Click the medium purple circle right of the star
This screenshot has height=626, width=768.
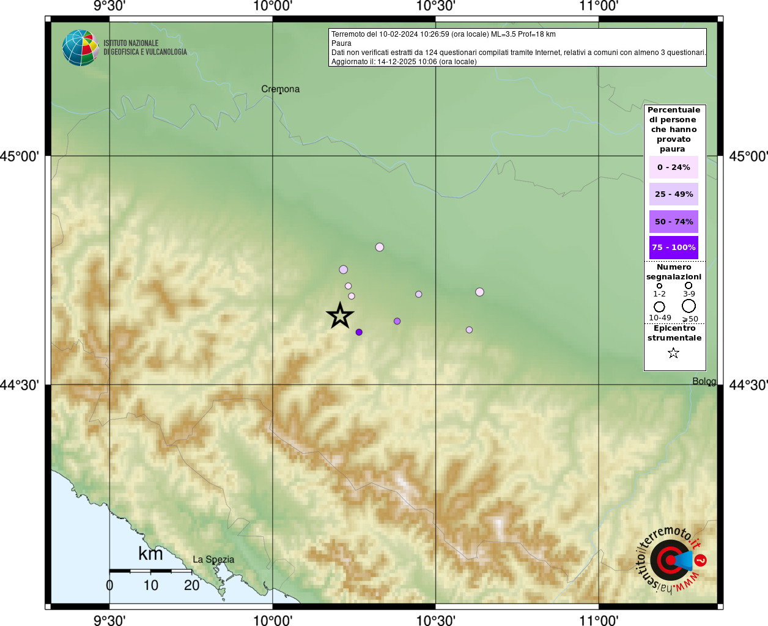(x=397, y=321)
